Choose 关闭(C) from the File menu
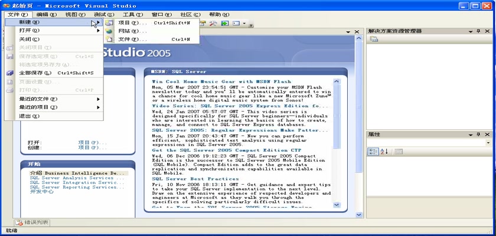Screen dimensions: 496x236 tap(54, 40)
